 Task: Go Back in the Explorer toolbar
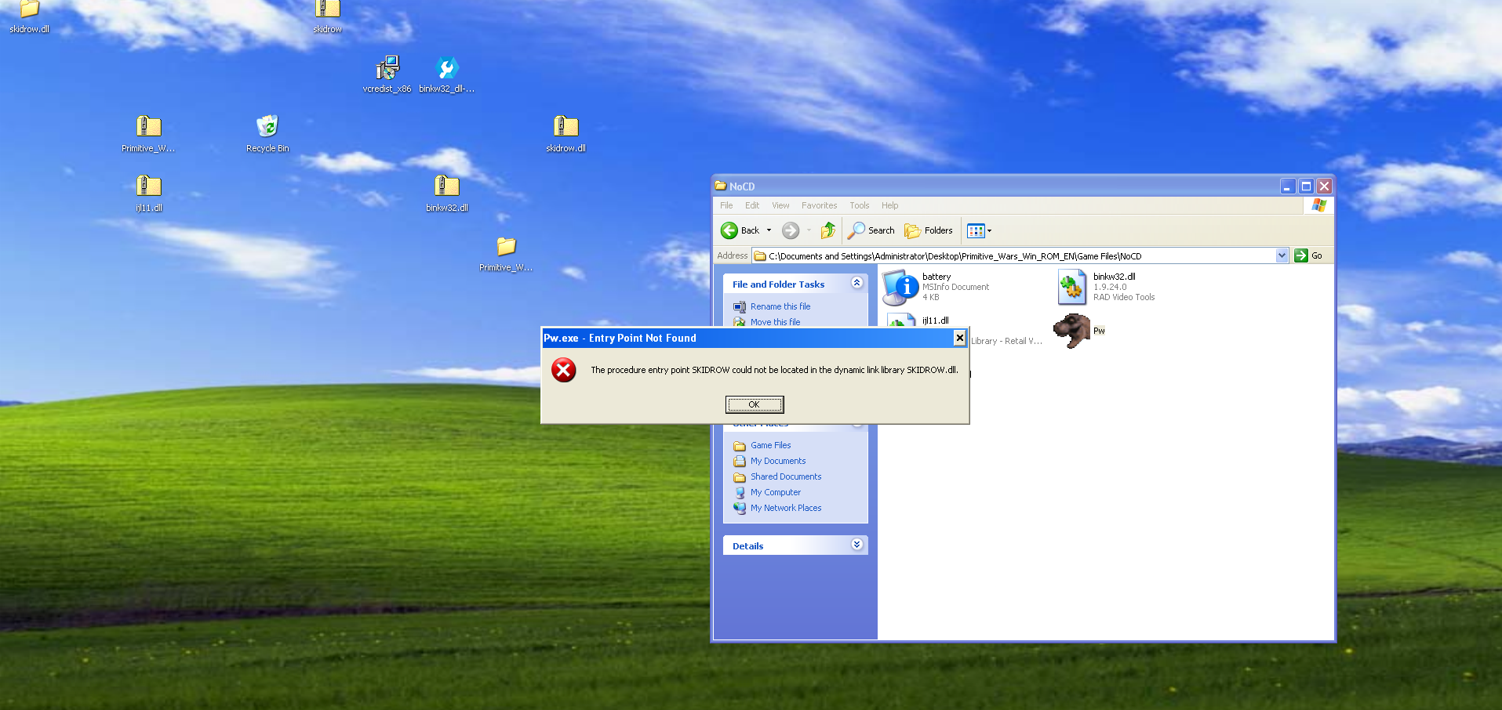[740, 230]
